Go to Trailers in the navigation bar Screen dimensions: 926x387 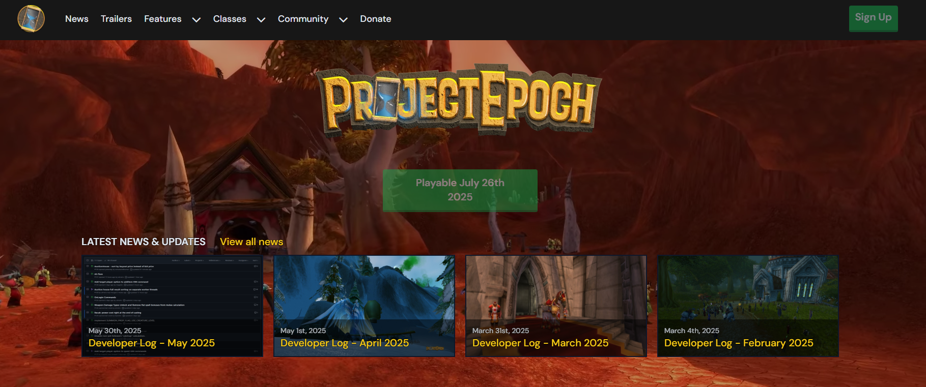(x=116, y=19)
